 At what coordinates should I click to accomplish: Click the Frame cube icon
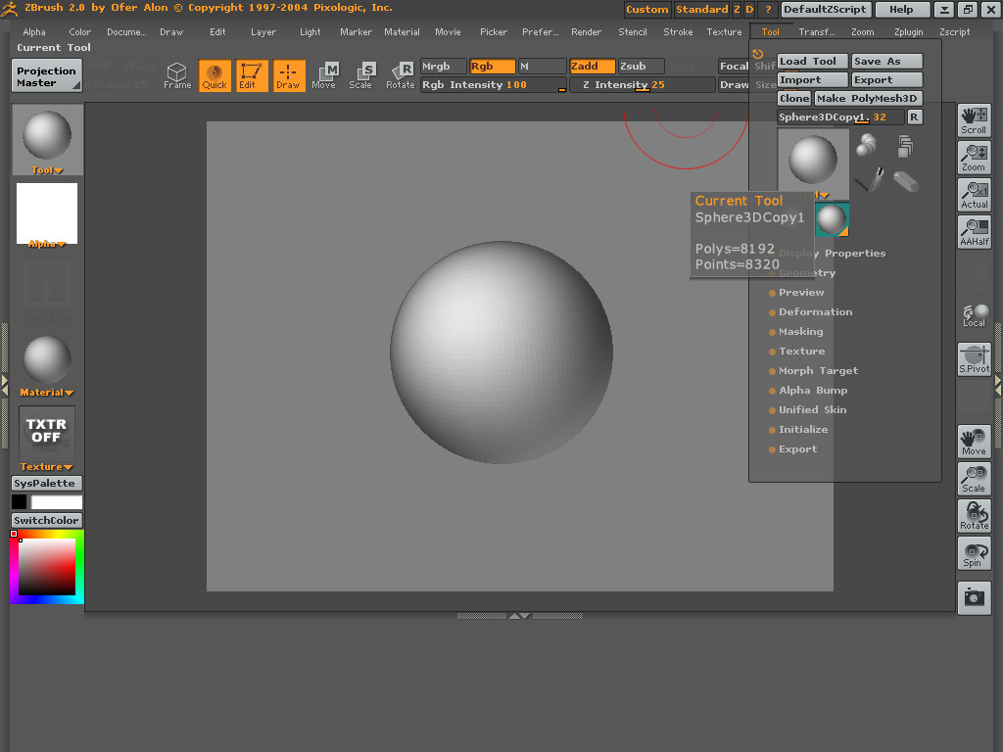[x=177, y=75]
